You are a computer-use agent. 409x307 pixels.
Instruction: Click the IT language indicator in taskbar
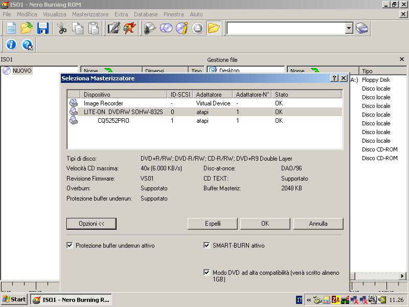coord(299,300)
